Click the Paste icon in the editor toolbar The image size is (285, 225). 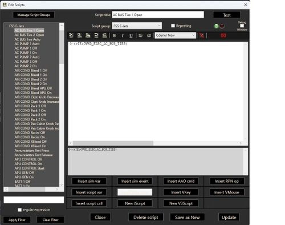point(88,35)
